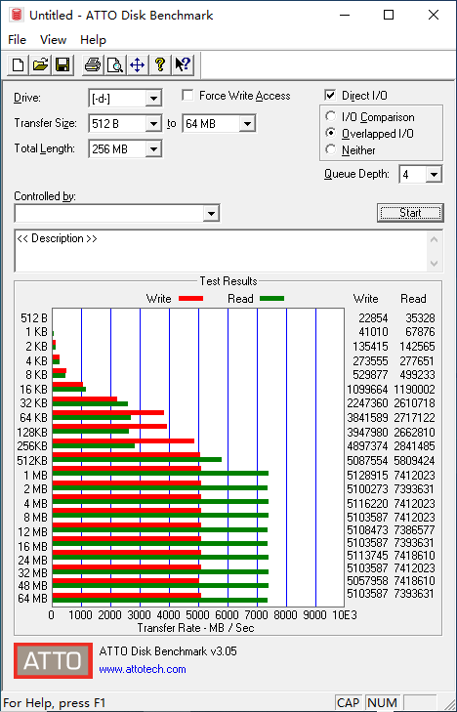Save results with the floppy disk icon
The height and width of the screenshot is (712, 457).
(62, 64)
